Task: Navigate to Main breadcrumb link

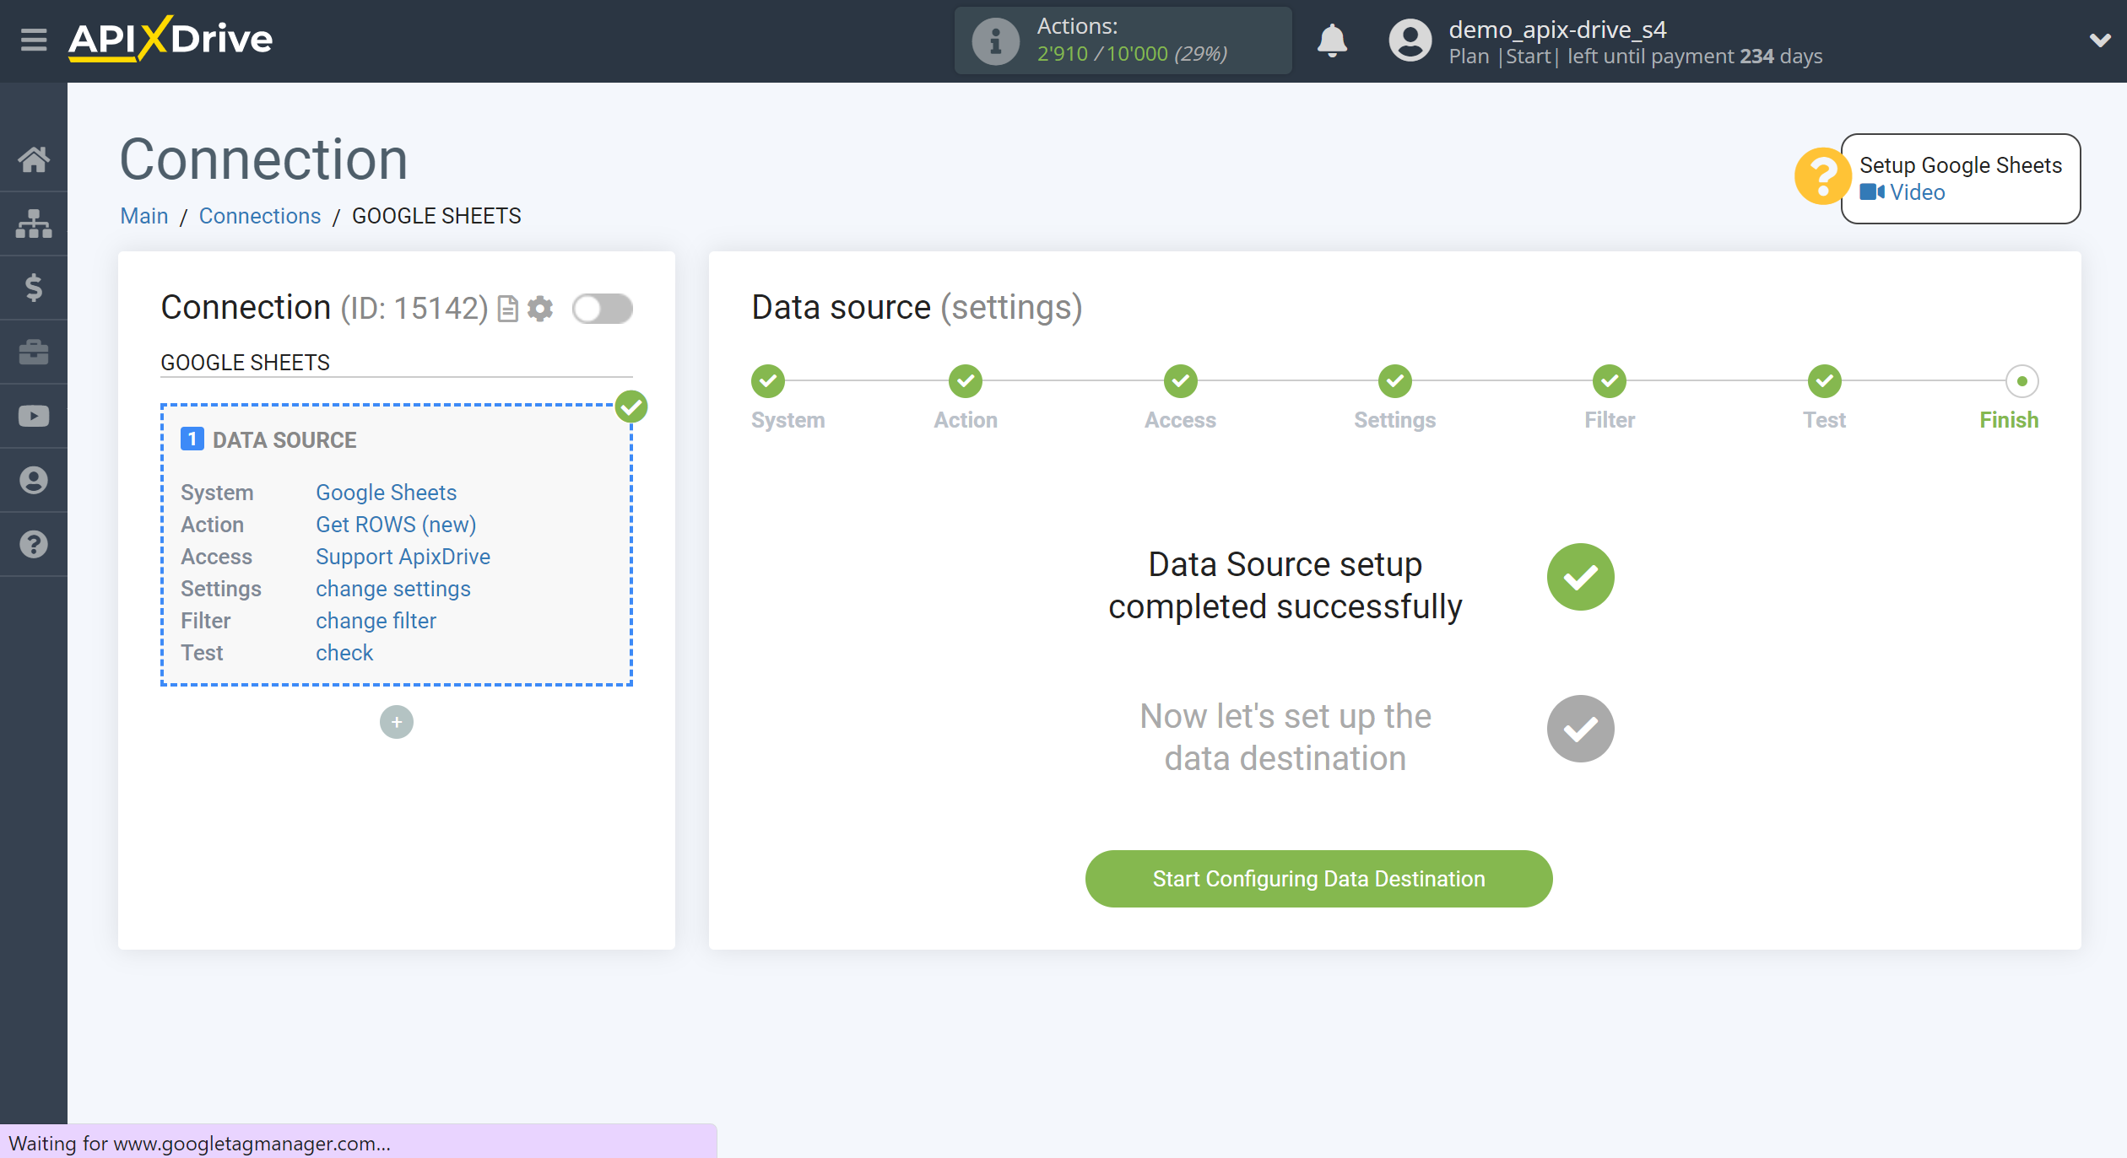Action: pyautogui.click(x=144, y=215)
